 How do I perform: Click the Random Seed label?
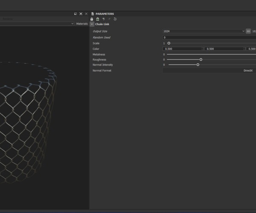(102, 37)
